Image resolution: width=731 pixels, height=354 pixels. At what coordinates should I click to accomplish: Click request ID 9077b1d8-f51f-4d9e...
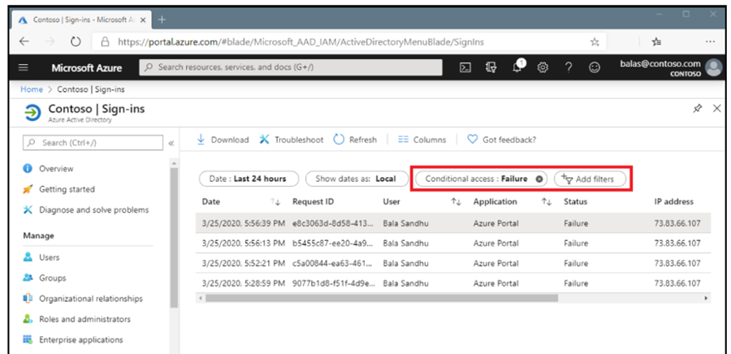point(333,283)
